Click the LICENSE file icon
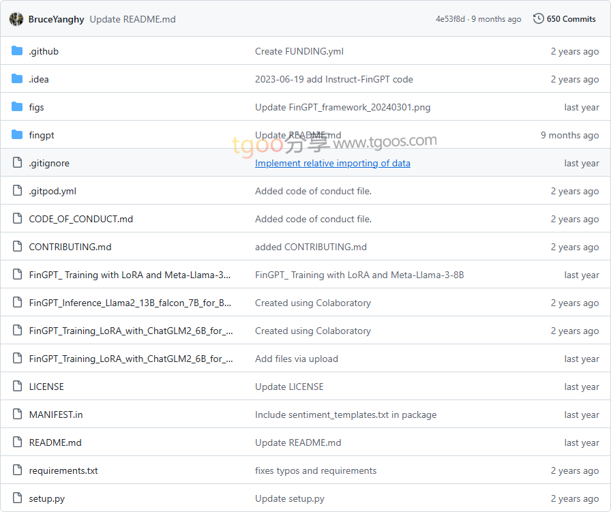 click(18, 386)
